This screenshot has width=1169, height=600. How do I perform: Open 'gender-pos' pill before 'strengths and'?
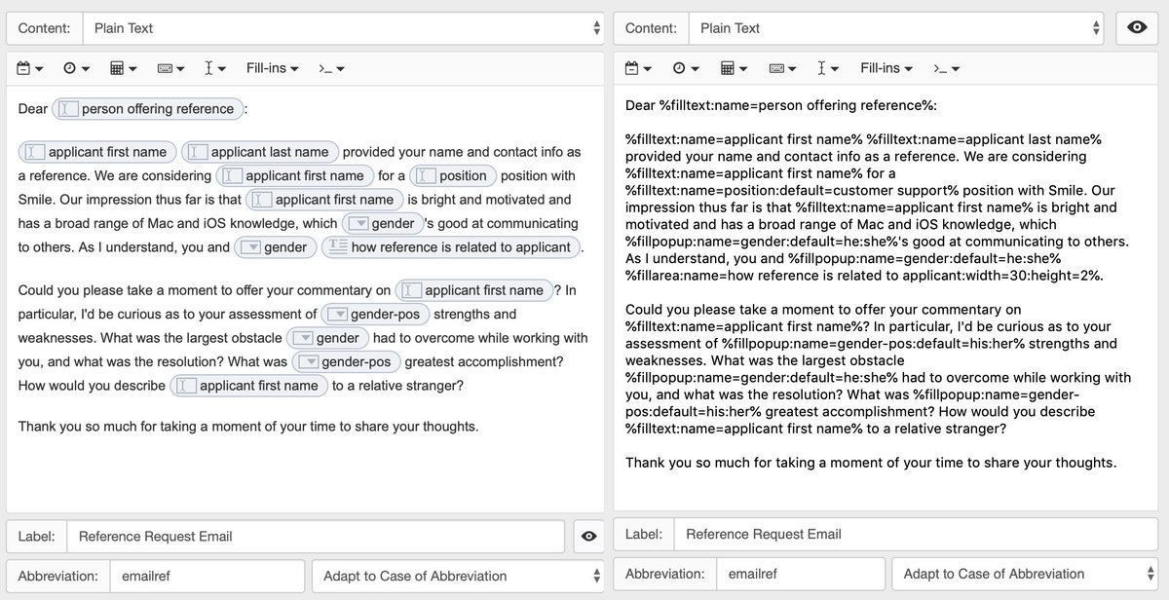click(376, 315)
